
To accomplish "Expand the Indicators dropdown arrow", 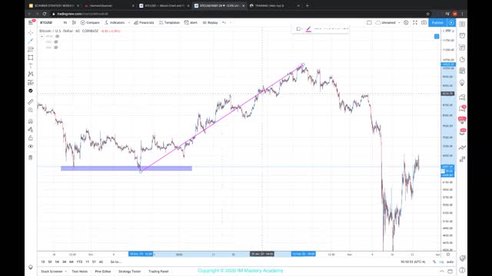I will (x=129, y=22).
